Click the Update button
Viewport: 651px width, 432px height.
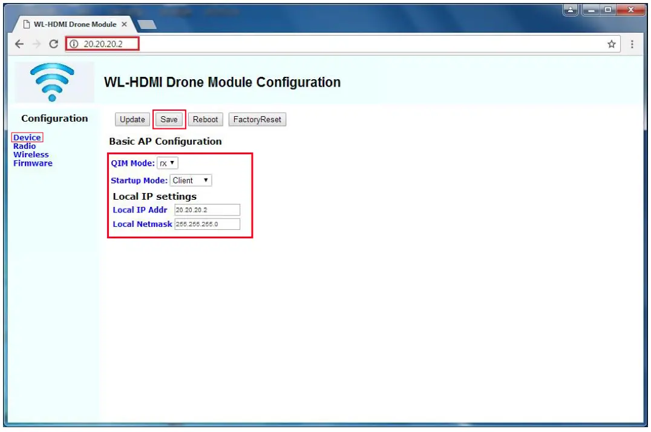(132, 120)
